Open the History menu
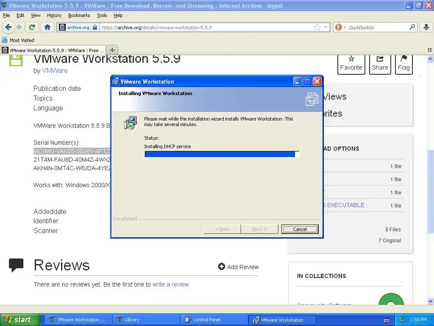 point(54,15)
